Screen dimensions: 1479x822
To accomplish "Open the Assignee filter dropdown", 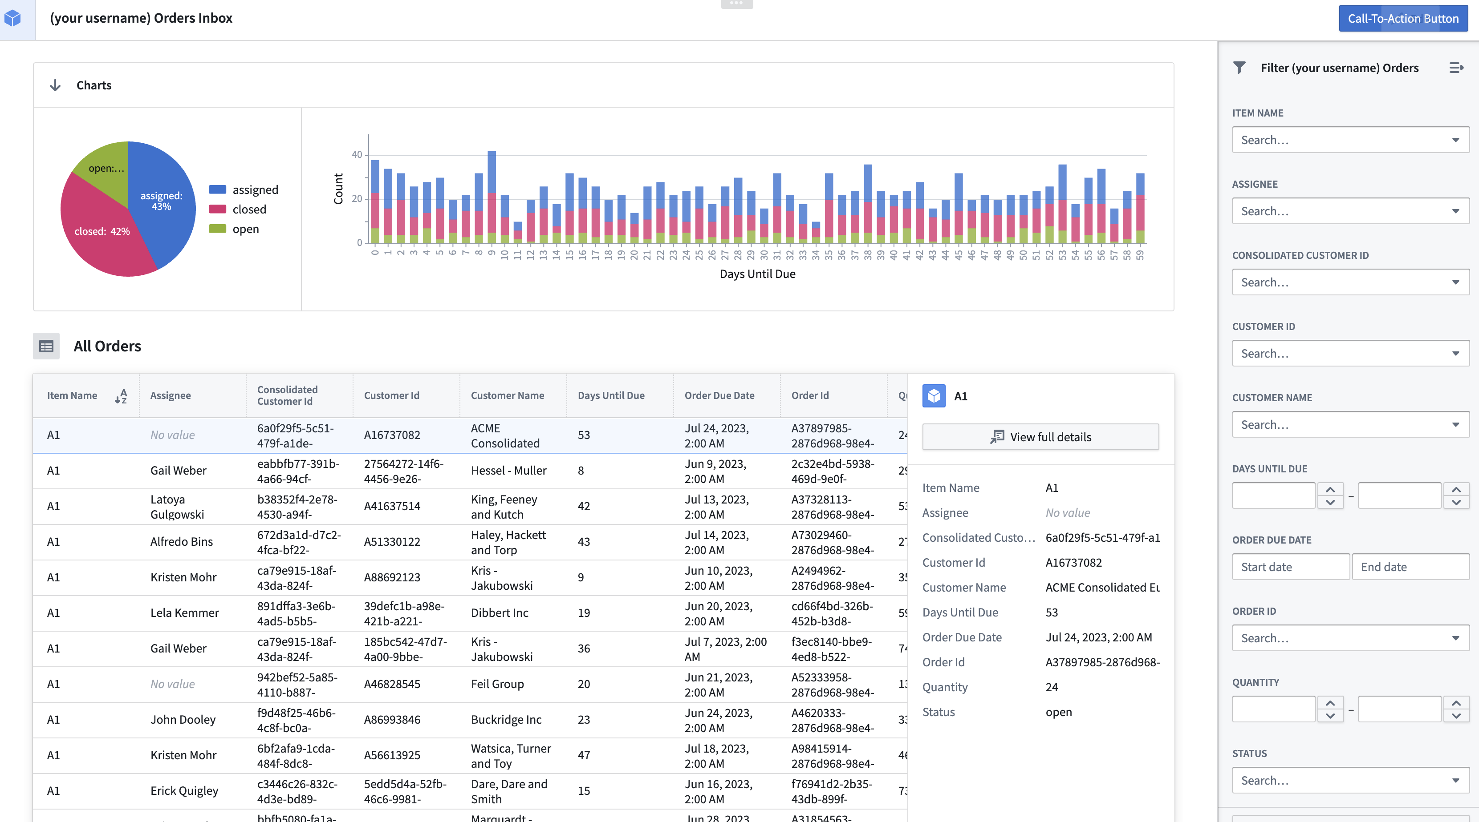I will click(1350, 211).
